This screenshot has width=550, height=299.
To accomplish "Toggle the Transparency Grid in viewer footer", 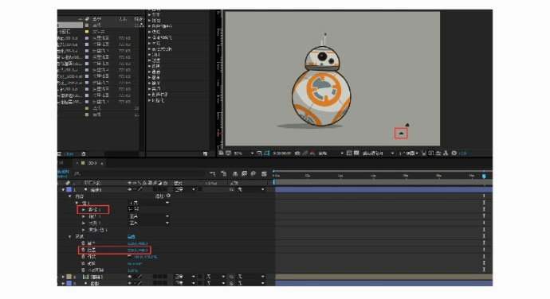I will click(x=356, y=153).
